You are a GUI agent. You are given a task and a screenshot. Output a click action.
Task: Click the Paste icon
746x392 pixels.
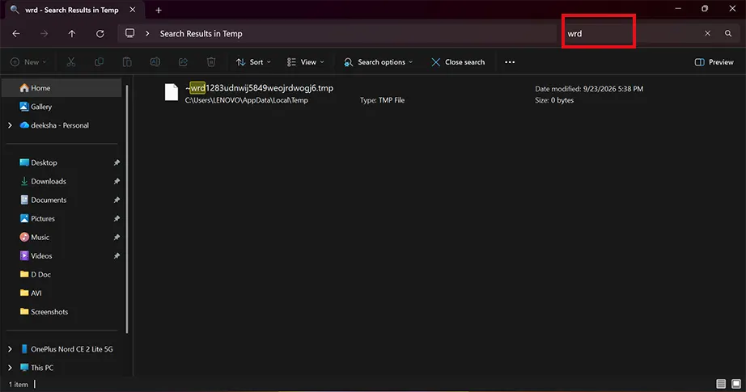pyautogui.click(x=127, y=62)
